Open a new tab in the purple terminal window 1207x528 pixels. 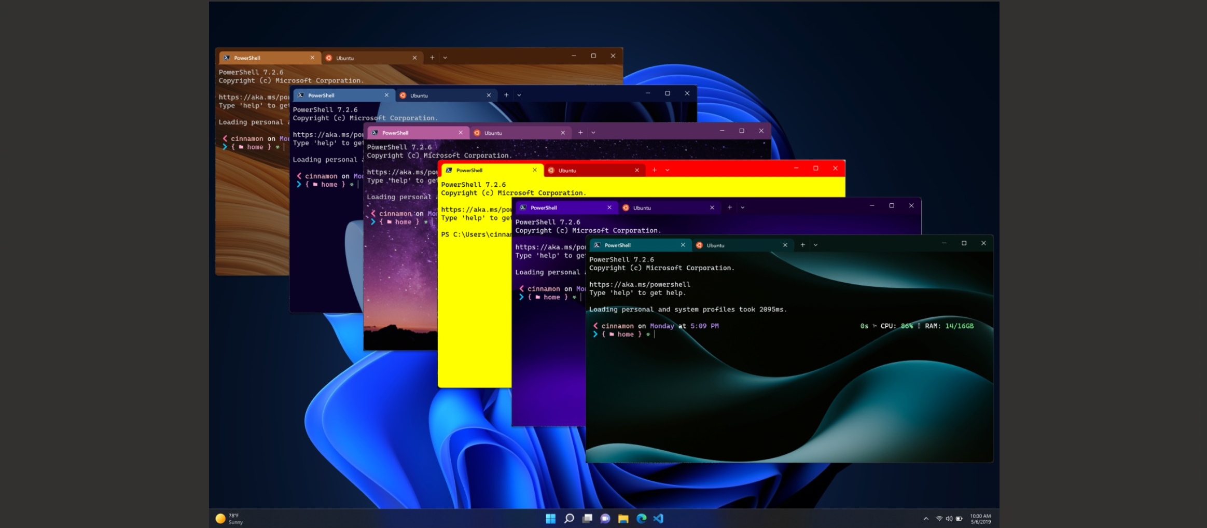[729, 207]
